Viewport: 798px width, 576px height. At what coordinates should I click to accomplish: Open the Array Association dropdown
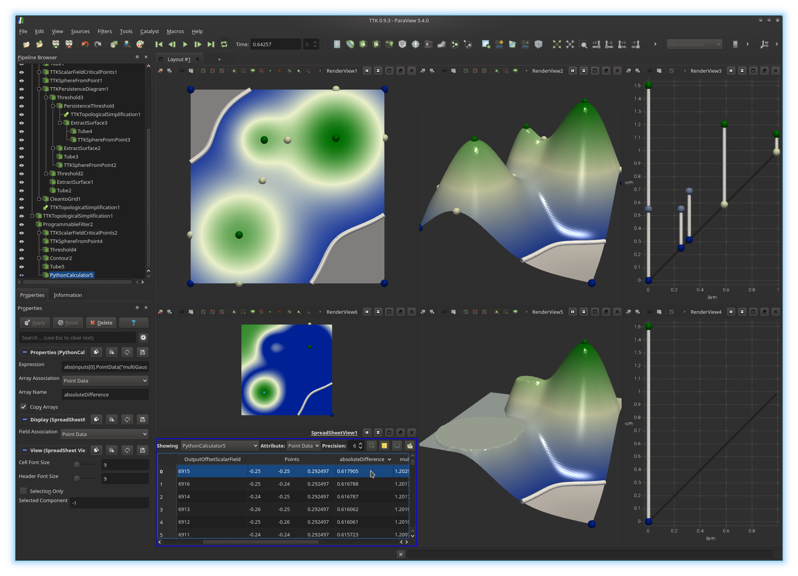coord(105,381)
